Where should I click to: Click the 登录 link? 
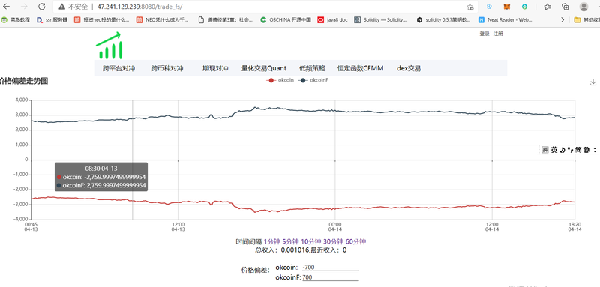pos(484,34)
